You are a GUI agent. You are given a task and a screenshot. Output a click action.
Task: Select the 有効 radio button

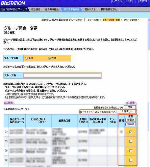(26, 58)
